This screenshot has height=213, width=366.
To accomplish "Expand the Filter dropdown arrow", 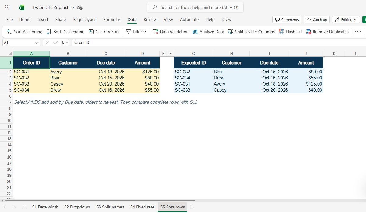I will (145, 32).
